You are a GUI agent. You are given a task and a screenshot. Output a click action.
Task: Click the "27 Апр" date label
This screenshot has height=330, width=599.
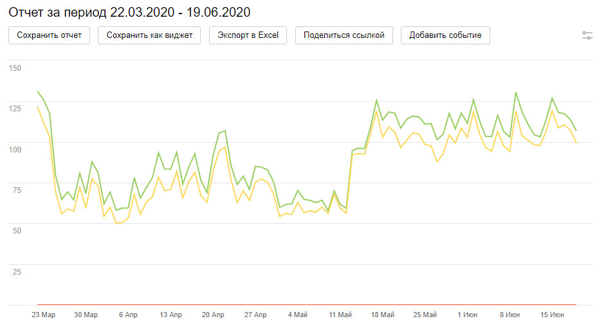255,315
